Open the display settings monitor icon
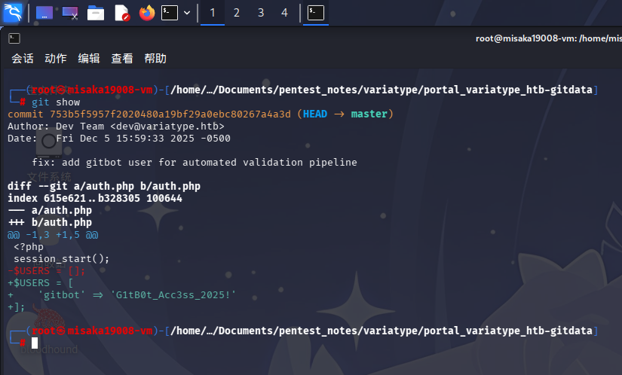 pos(70,13)
